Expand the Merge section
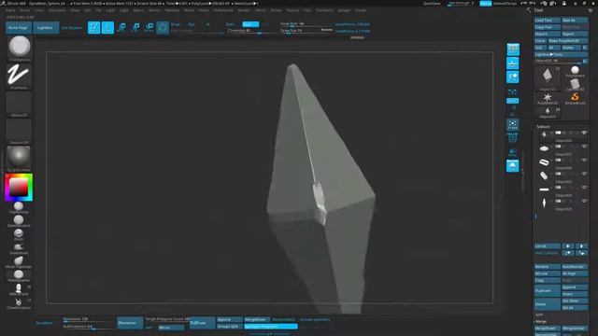 coord(541,321)
